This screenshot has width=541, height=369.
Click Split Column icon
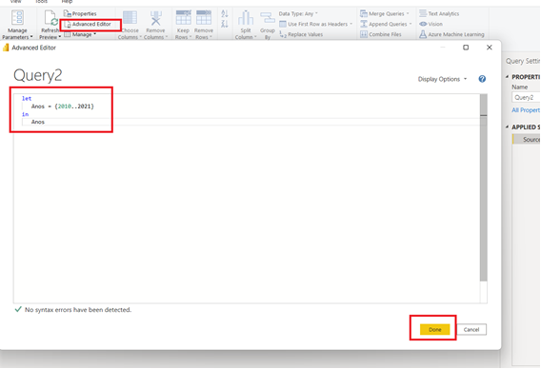[x=246, y=17]
